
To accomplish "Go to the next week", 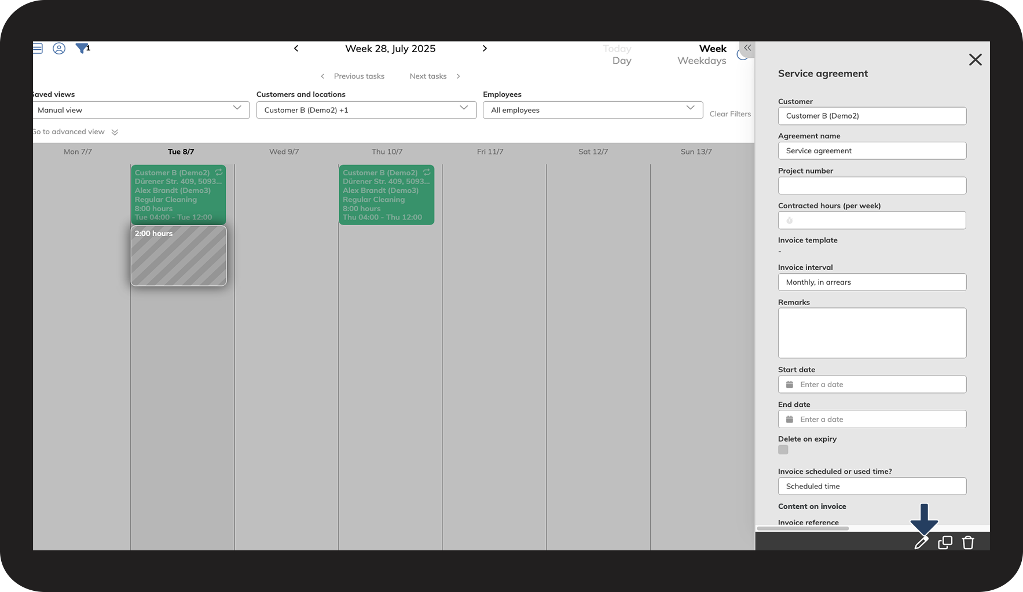I will coord(485,49).
